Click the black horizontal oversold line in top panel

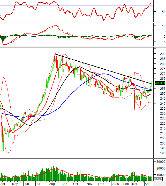click(78, 18)
